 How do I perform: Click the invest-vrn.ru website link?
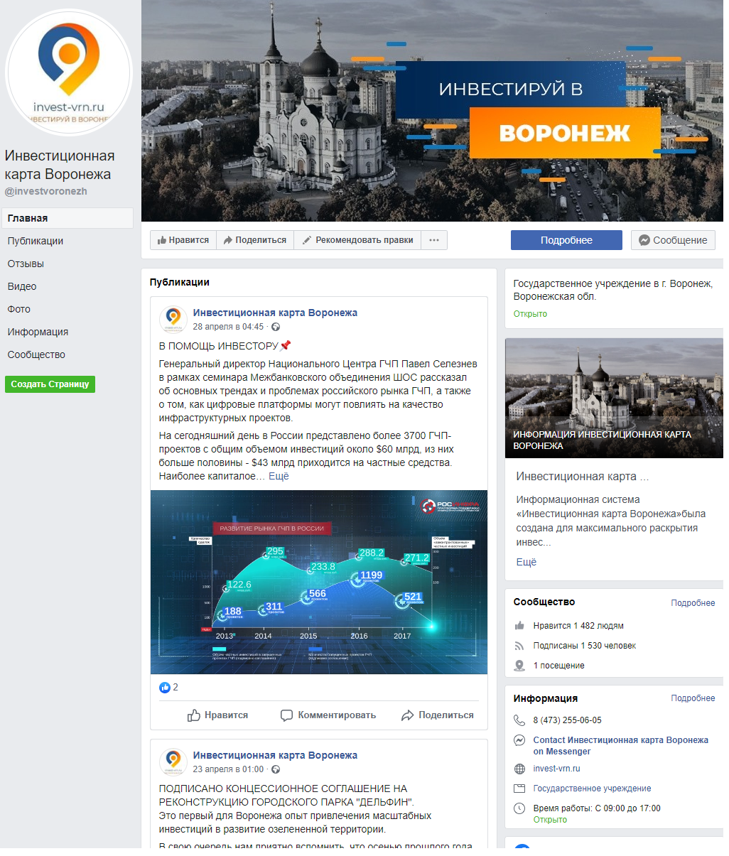coord(556,769)
